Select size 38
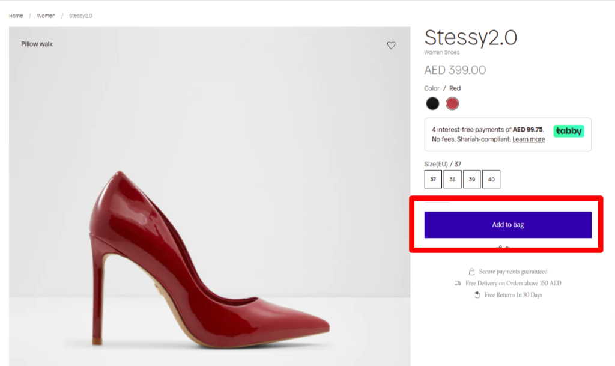 click(x=452, y=178)
